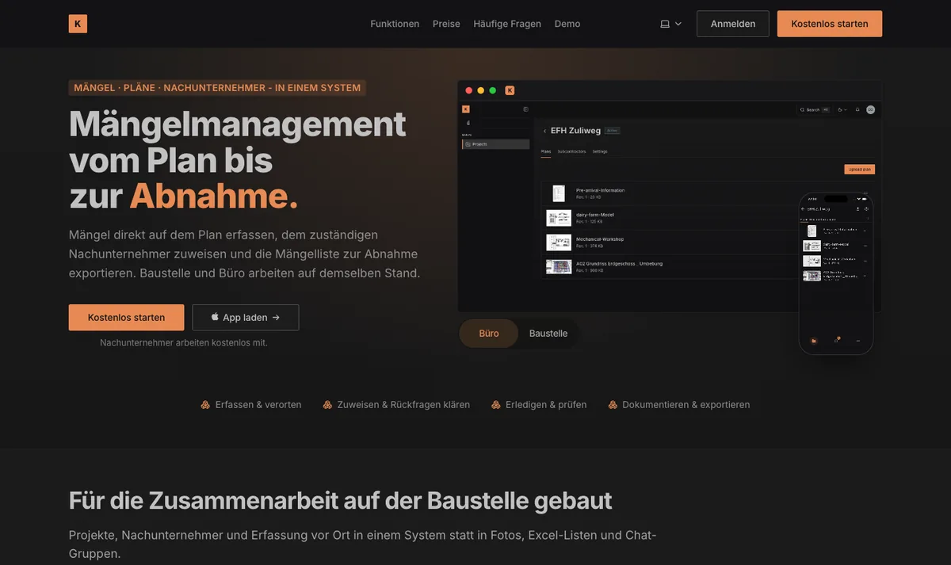This screenshot has height=565, width=951.
Task: Open dairy-farm-Model plan thumbnail
Action: pyautogui.click(x=559, y=218)
